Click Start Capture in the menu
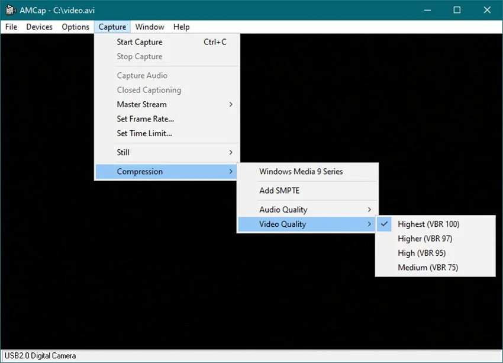503x363 pixels. (x=139, y=42)
